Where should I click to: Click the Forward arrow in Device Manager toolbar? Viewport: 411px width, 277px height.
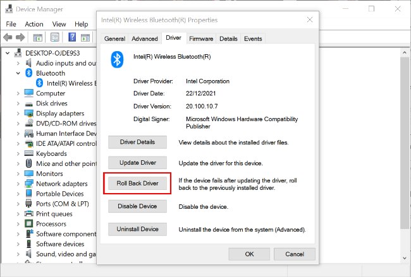point(20,37)
